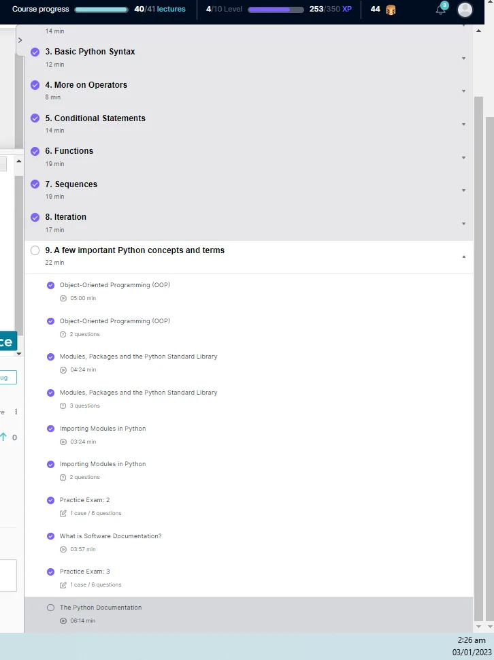Open the notifications bell icon

441,10
